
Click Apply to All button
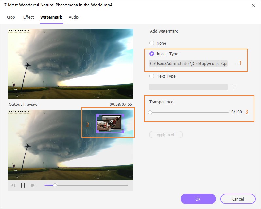coord(166,135)
